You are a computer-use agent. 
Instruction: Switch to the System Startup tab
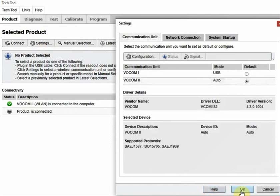point(222,38)
